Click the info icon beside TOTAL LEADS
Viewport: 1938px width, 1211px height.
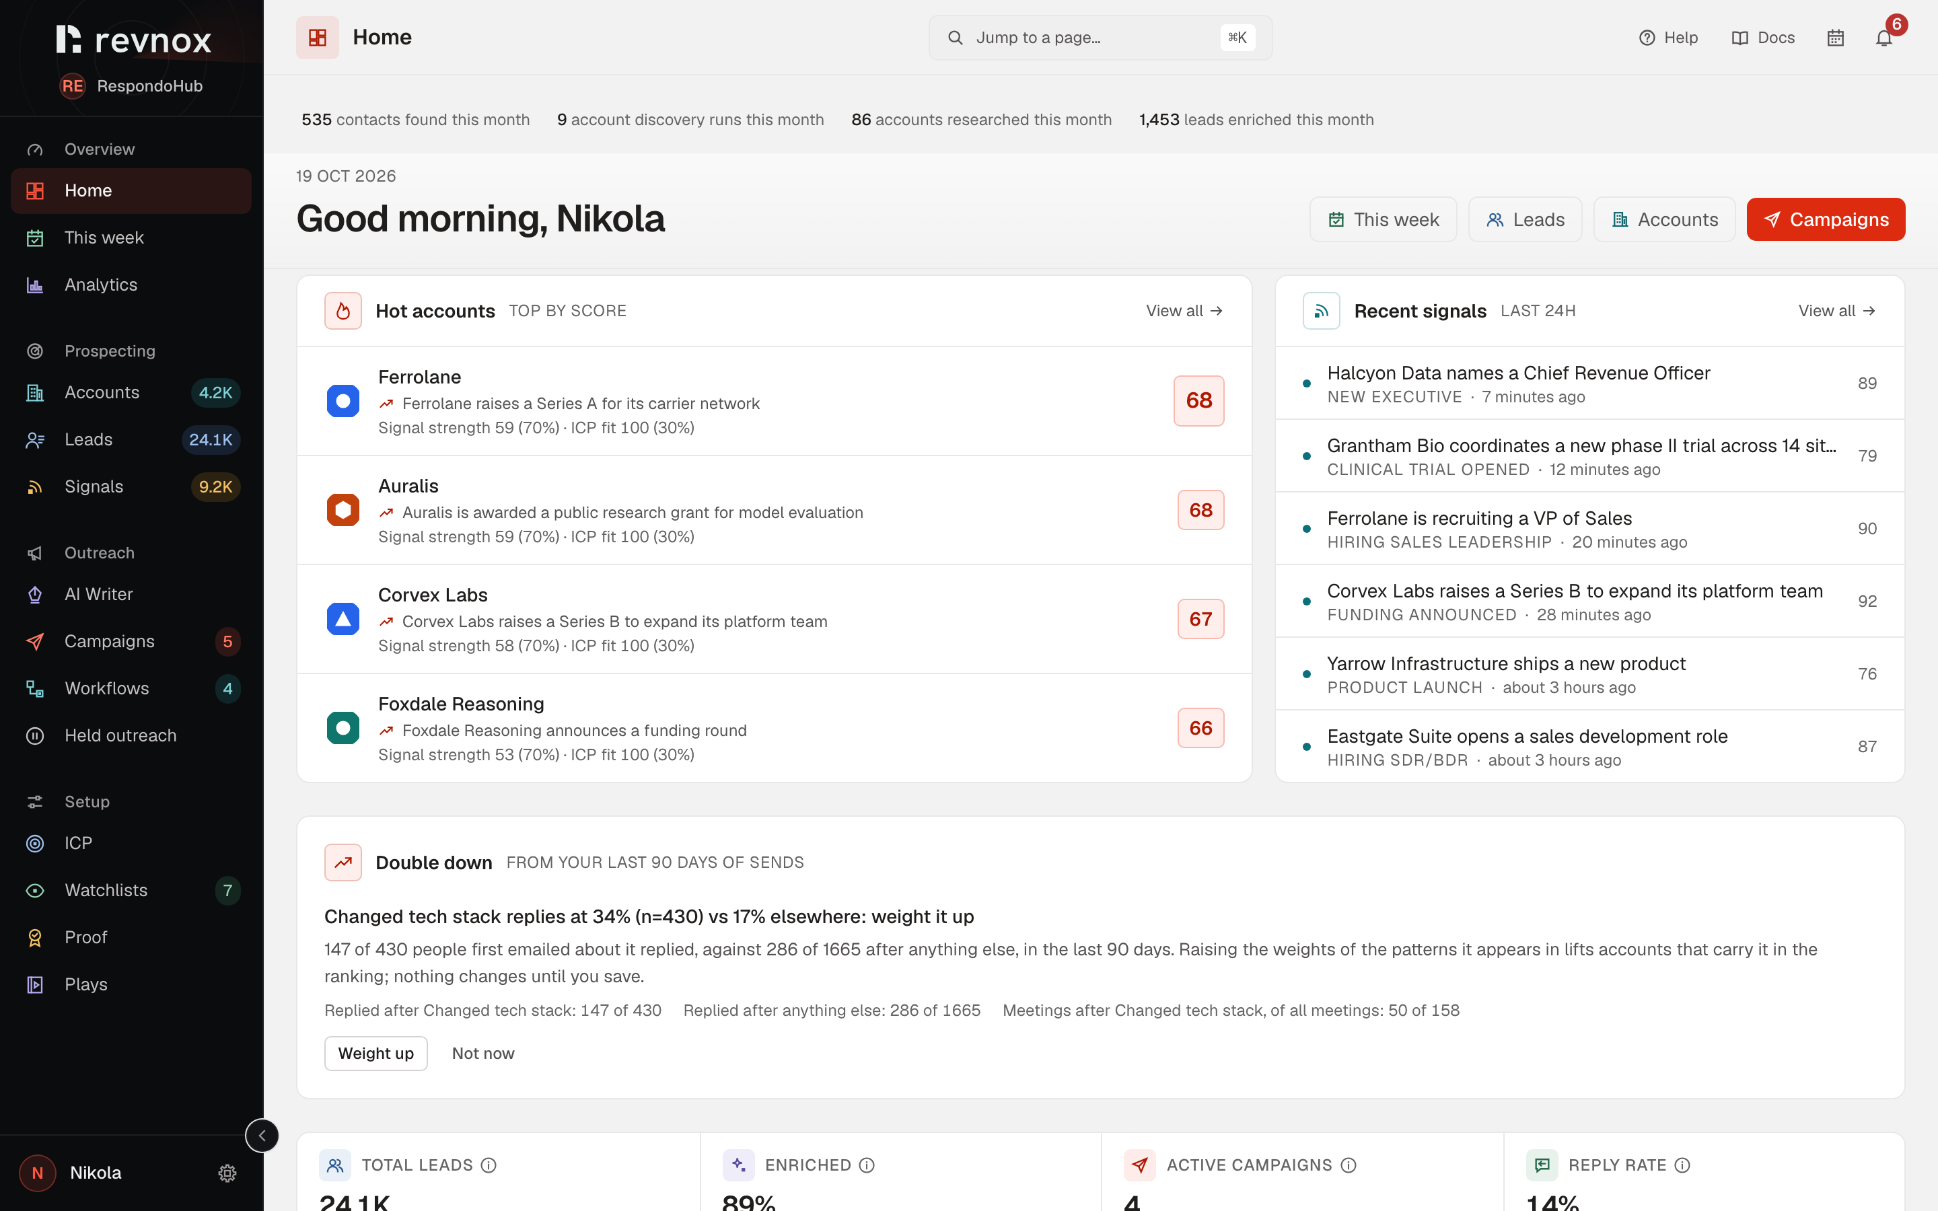click(x=489, y=1165)
